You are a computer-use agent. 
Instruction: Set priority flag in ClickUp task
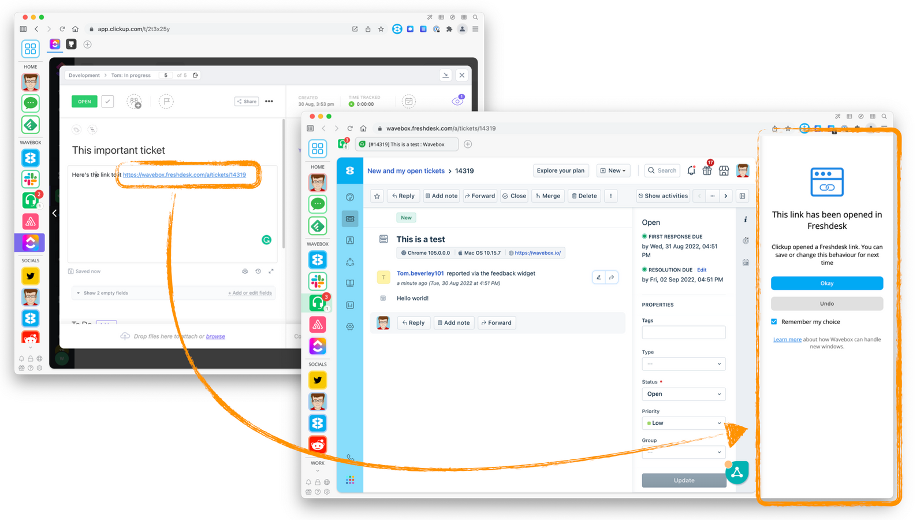tap(166, 102)
